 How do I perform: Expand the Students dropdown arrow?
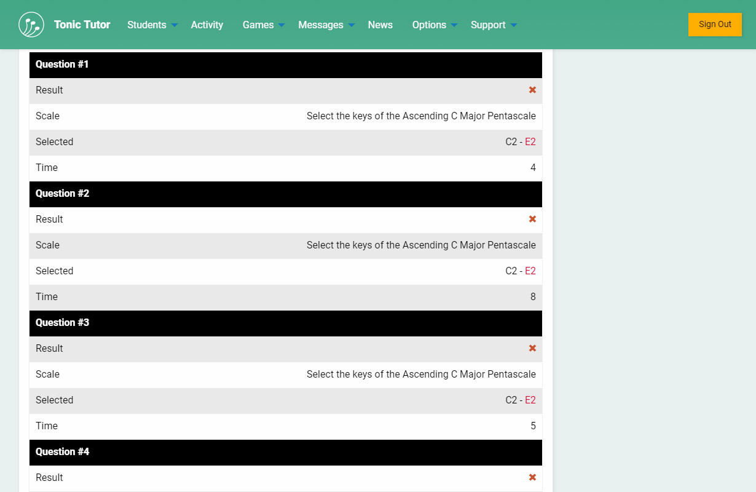pyautogui.click(x=175, y=25)
